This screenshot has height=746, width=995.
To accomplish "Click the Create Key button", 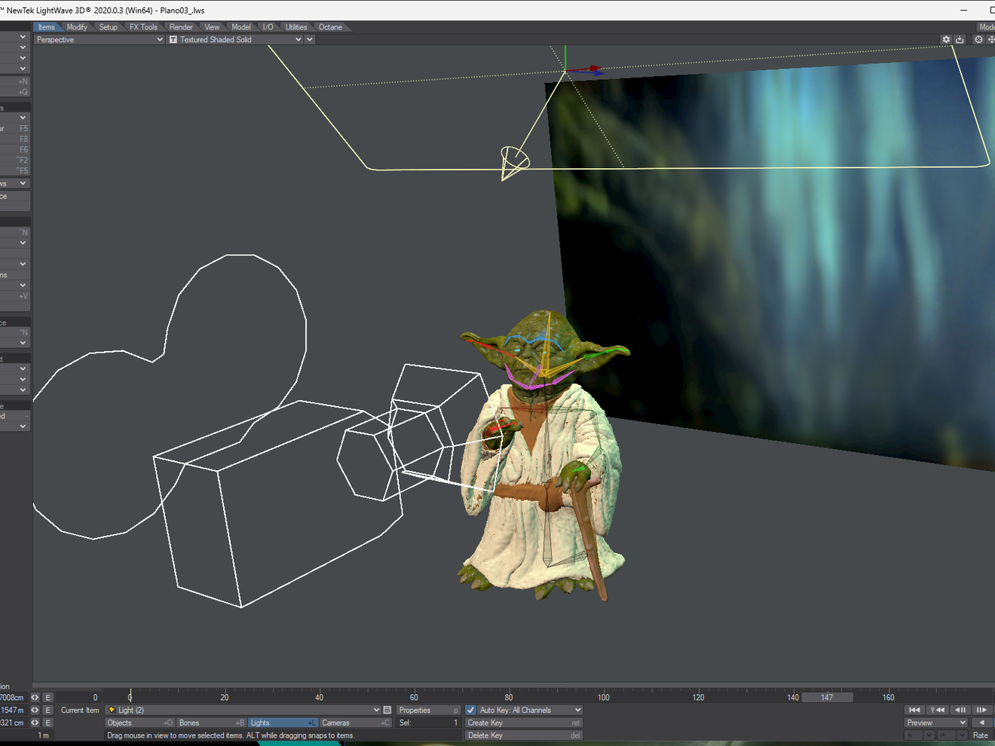I will coord(524,723).
